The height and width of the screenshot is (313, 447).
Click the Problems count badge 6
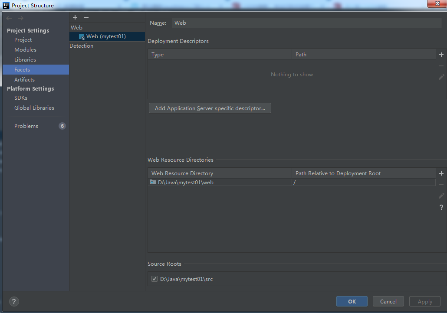pos(62,126)
